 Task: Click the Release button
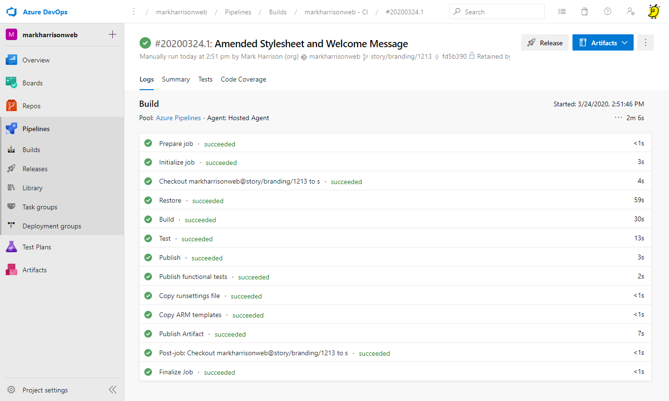(545, 42)
